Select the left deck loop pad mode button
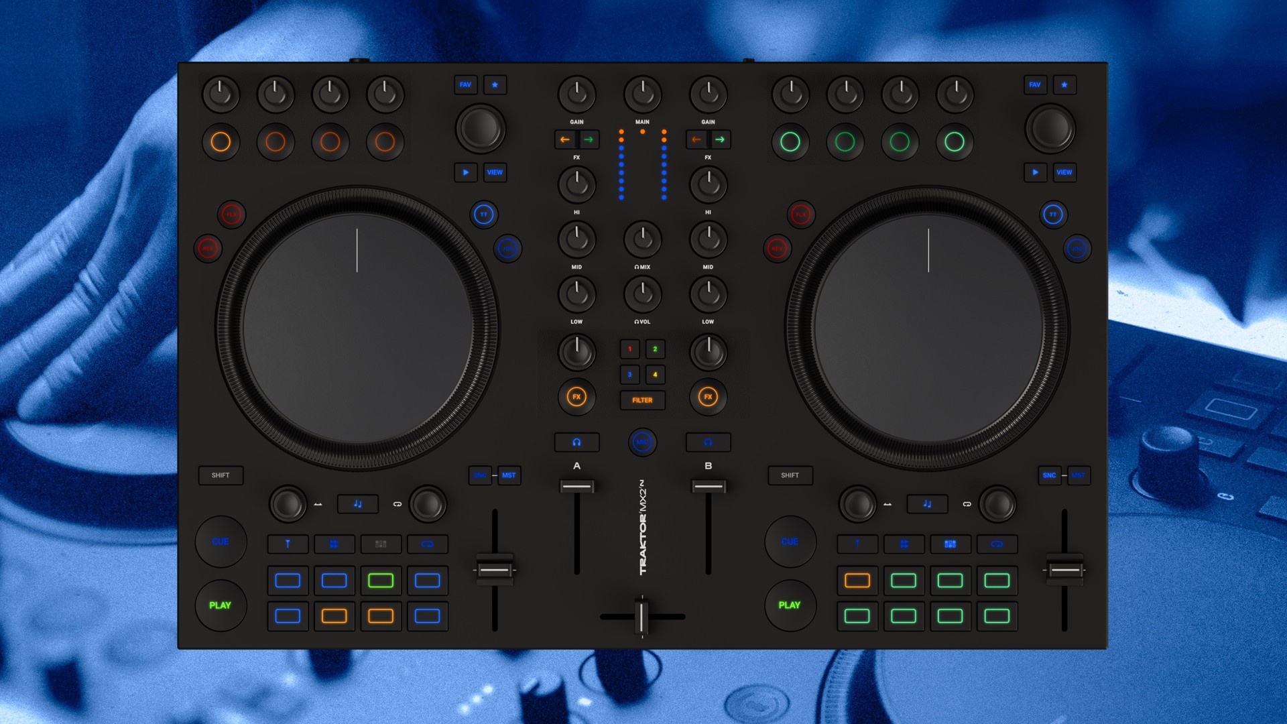Viewport: 1287px width, 724px height. click(x=427, y=544)
